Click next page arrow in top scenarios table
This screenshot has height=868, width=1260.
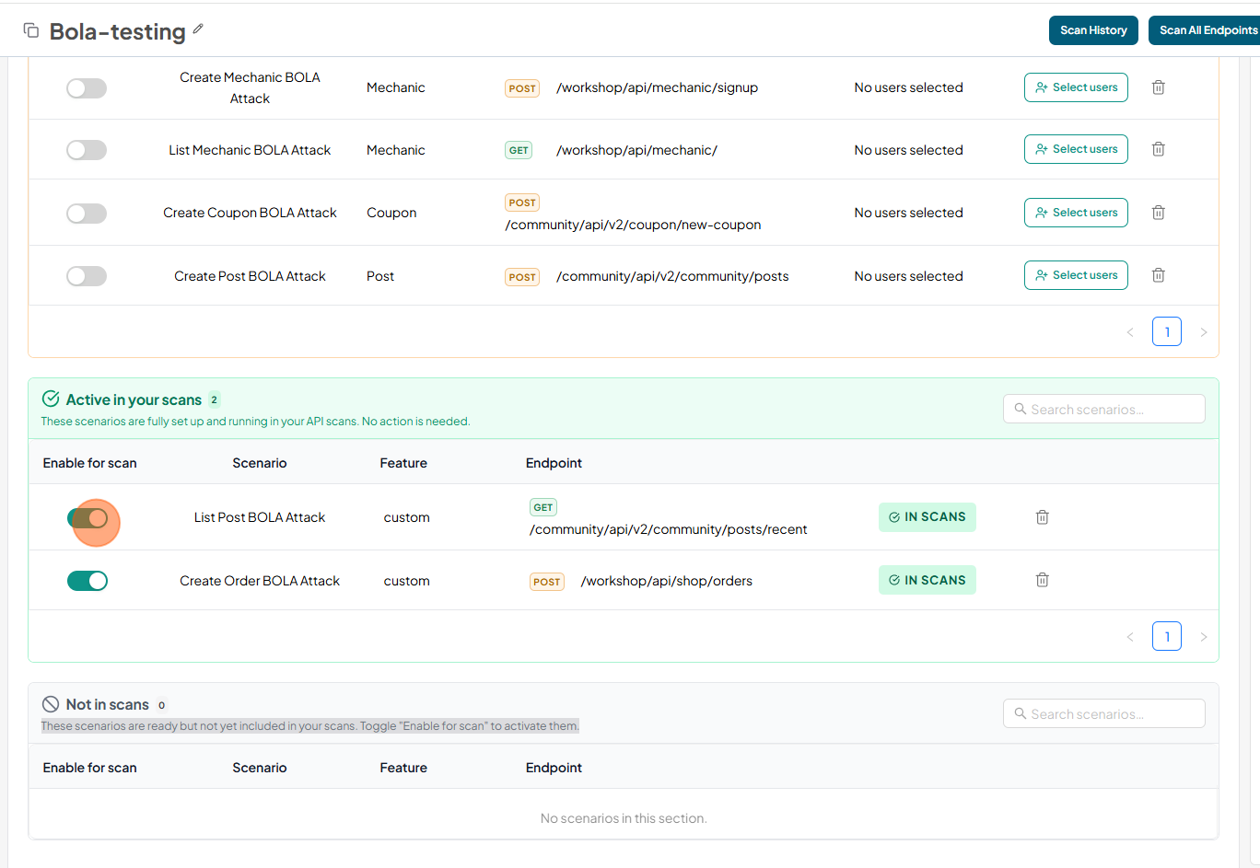[1204, 332]
